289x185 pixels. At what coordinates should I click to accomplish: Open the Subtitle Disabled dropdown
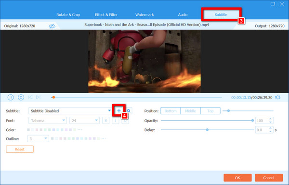coord(70,111)
